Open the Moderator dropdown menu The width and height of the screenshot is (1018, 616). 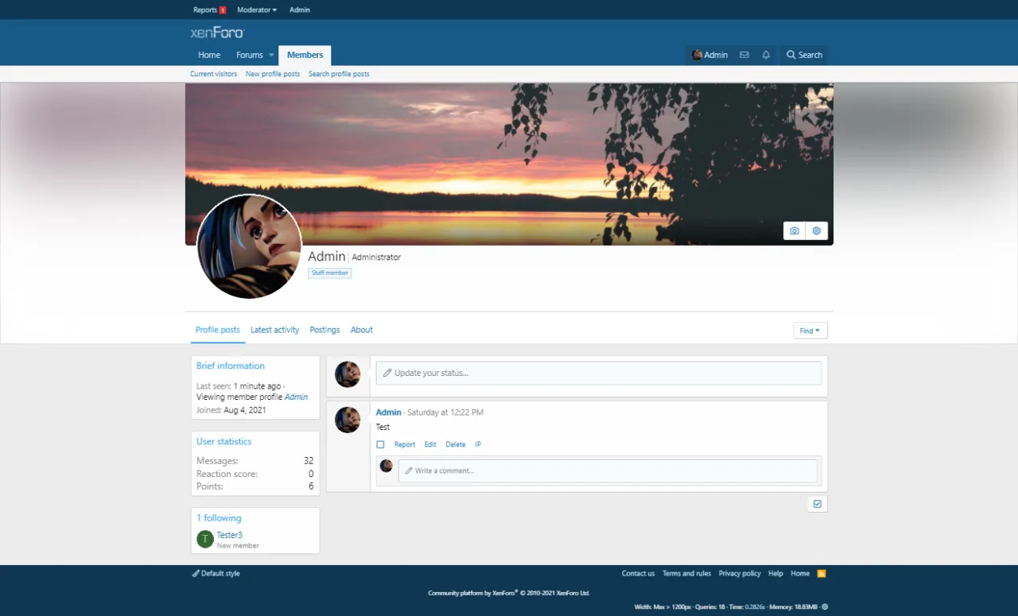[257, 10]
